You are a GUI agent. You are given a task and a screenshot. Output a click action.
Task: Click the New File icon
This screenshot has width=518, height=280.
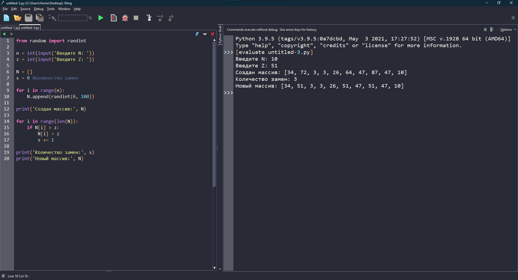click(x=6, y=18)
